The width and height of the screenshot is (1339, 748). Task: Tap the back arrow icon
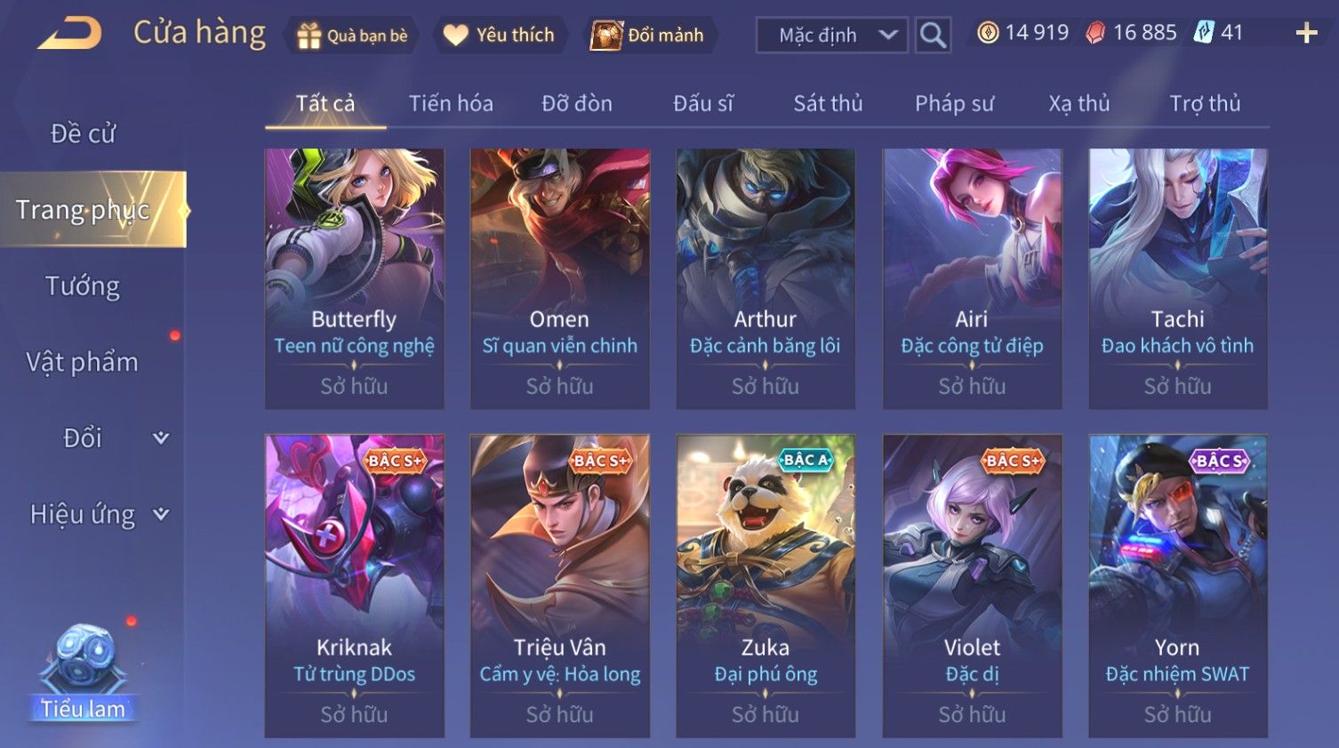tap(69, 34)
